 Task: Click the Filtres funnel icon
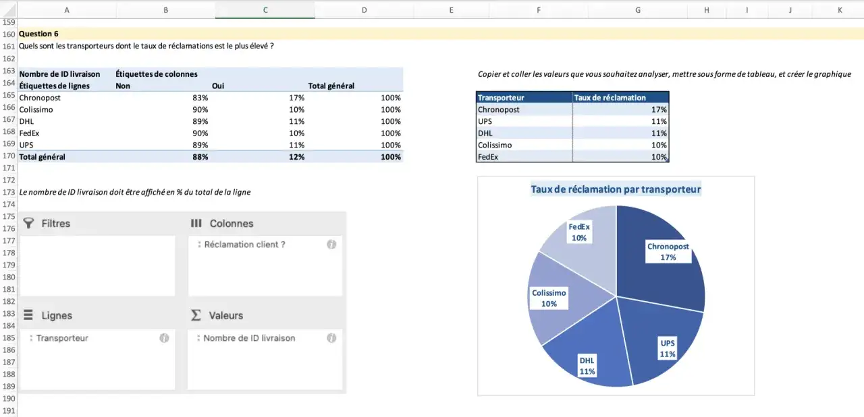[28, 224]
